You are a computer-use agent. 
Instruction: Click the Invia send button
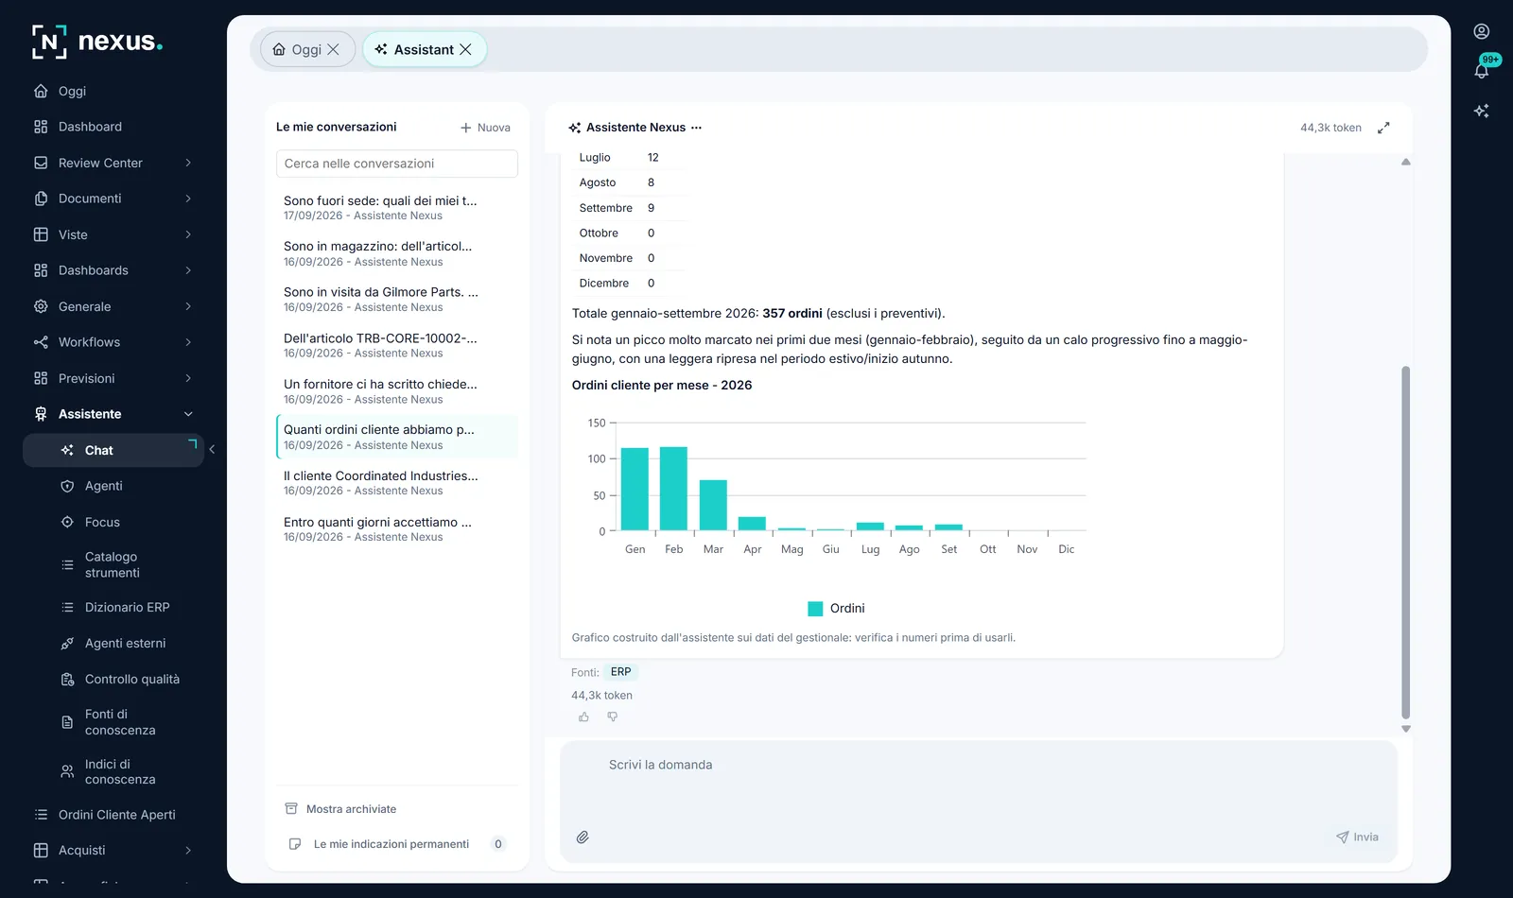click(1357, 838)
